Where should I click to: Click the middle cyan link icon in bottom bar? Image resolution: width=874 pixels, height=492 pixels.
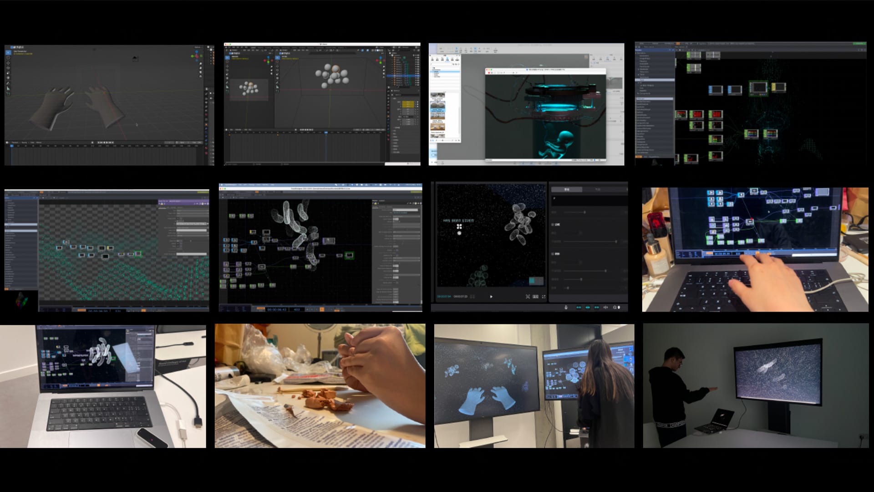point(588,307)
